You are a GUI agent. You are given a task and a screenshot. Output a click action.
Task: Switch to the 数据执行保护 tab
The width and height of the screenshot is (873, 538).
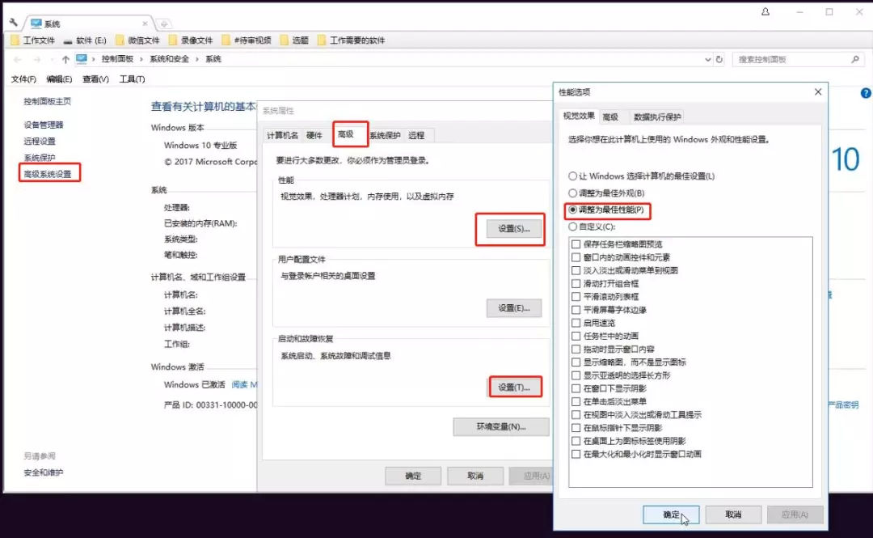[x=656, y=116]
